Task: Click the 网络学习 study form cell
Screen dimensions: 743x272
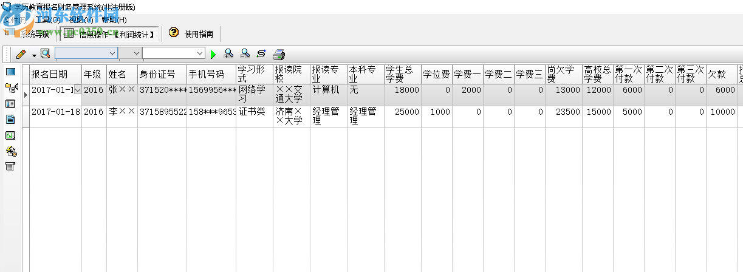Action: (254, 95)
